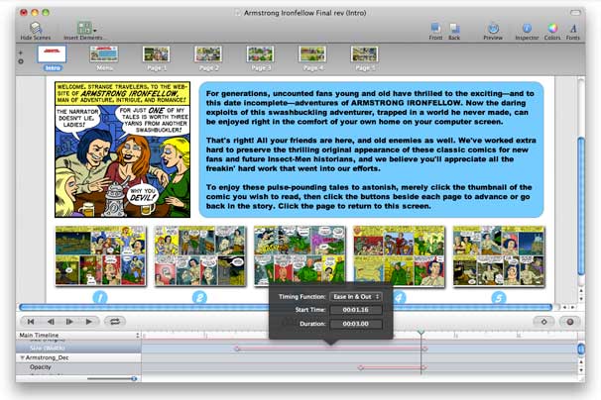Select the Opacity property row
The width and height of the screenshot is (601, 400).
click(78, 367)
